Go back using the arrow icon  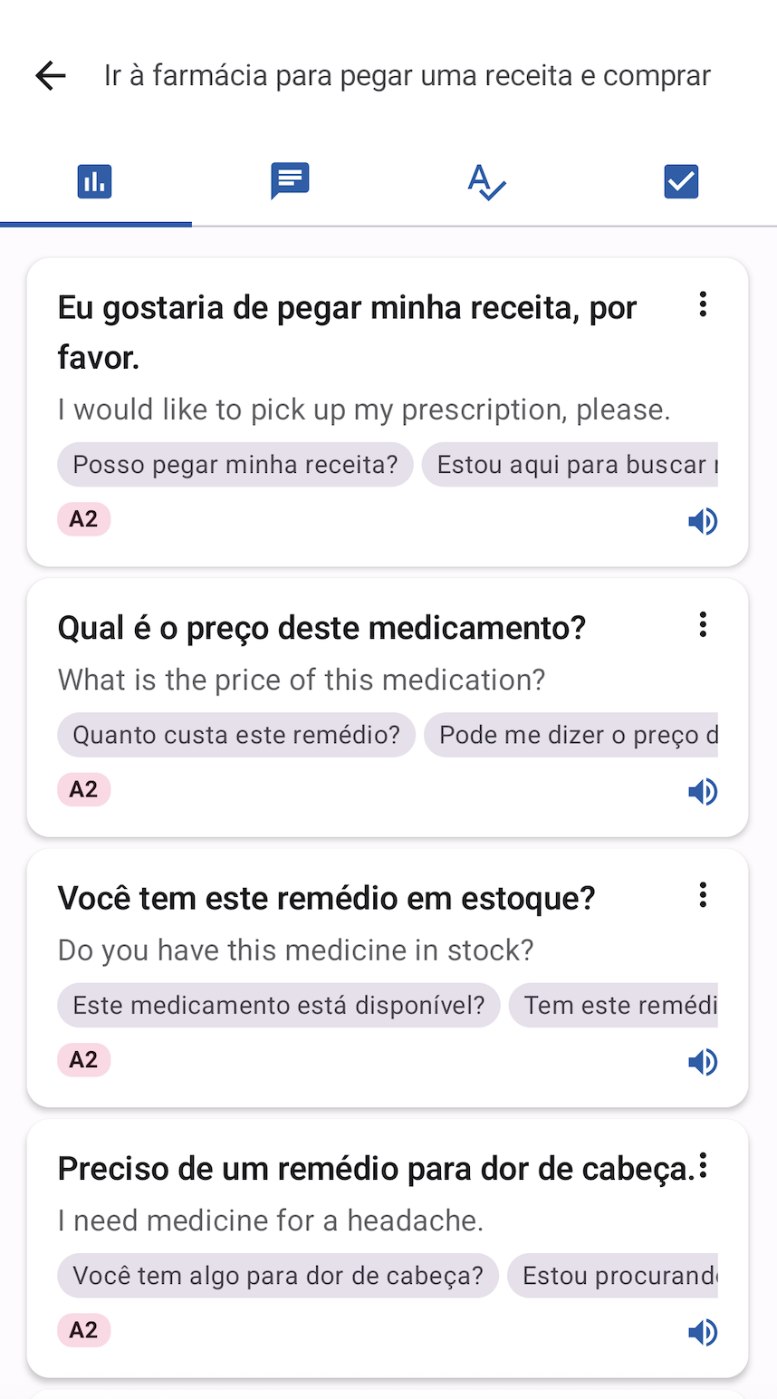coord(51,76)
